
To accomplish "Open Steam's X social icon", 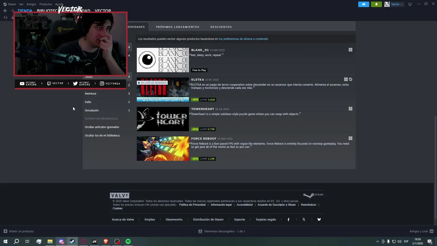I will (304, 219).
